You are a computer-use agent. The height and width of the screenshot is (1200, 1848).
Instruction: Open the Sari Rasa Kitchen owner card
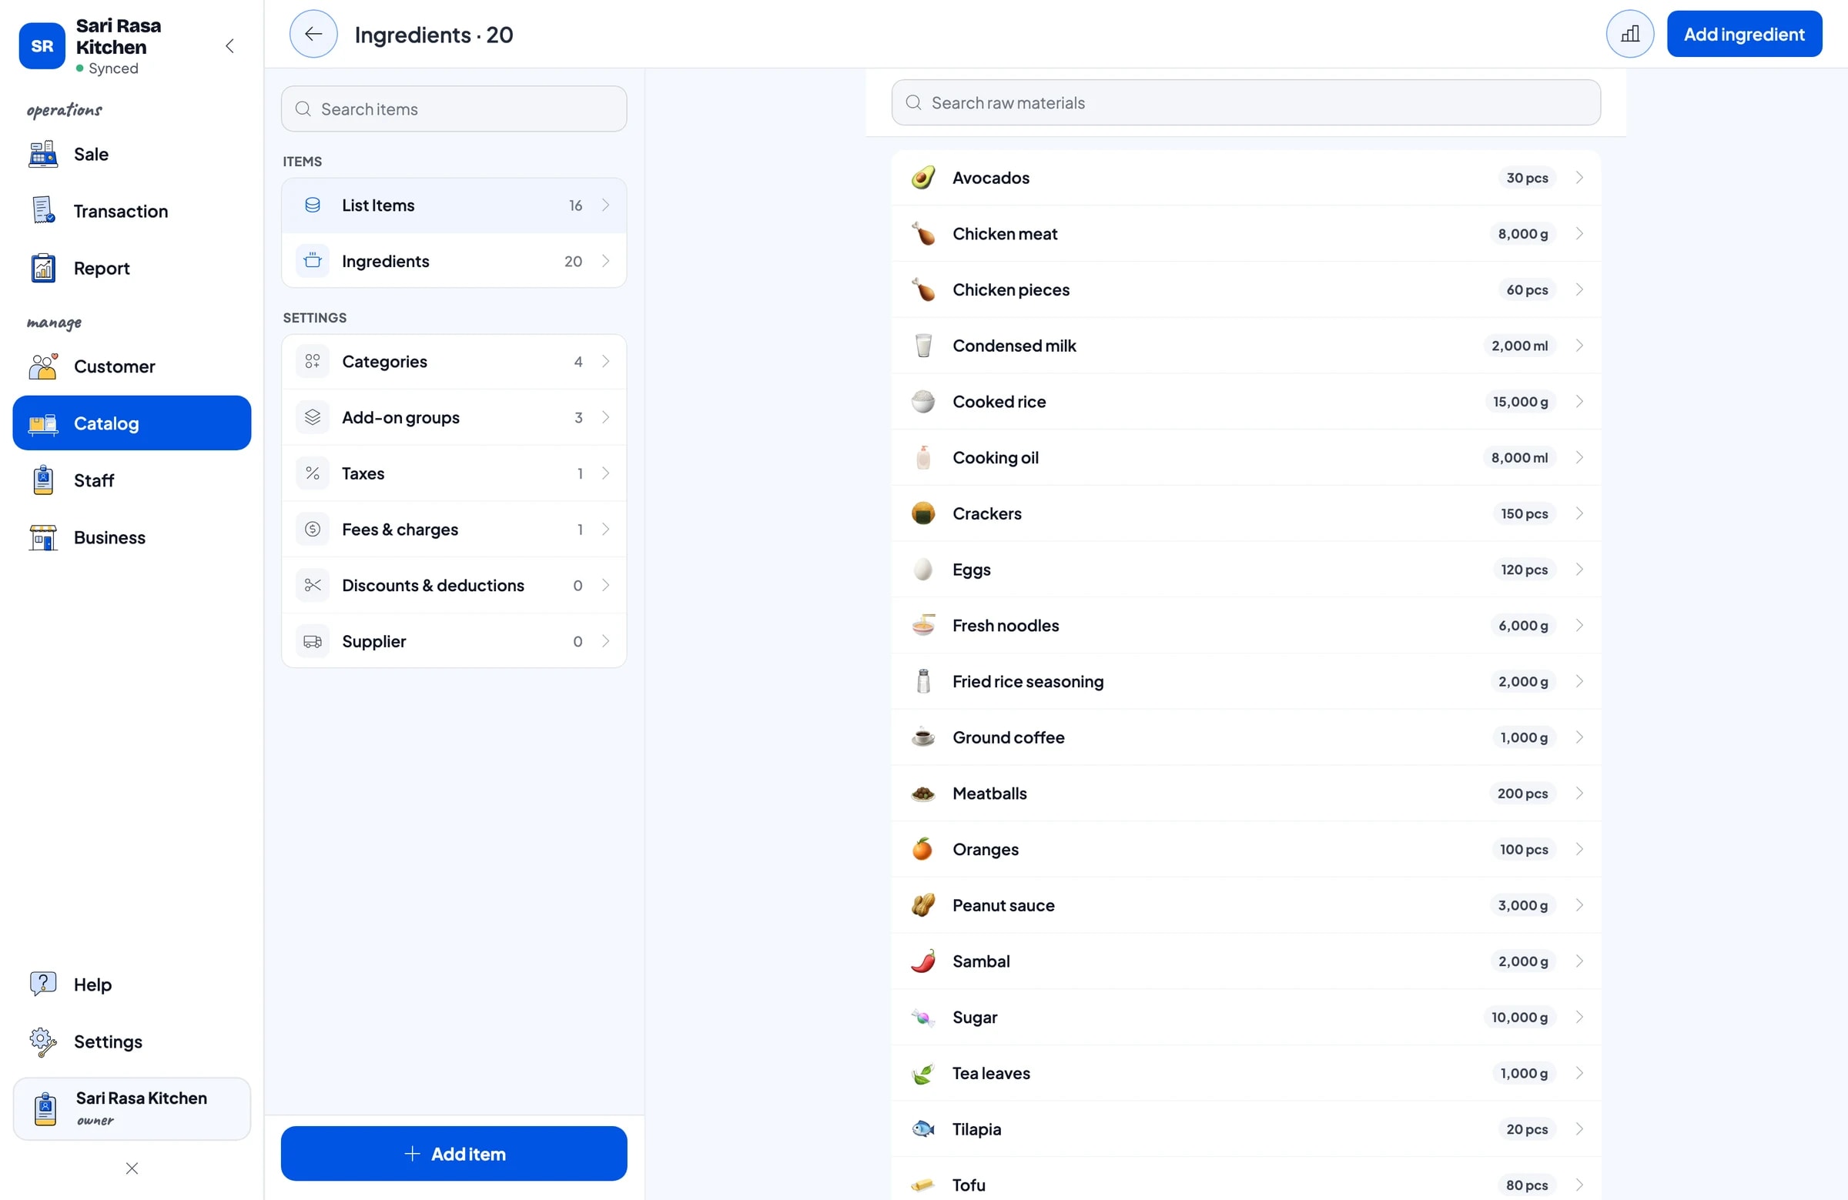tap(132, 1108)
